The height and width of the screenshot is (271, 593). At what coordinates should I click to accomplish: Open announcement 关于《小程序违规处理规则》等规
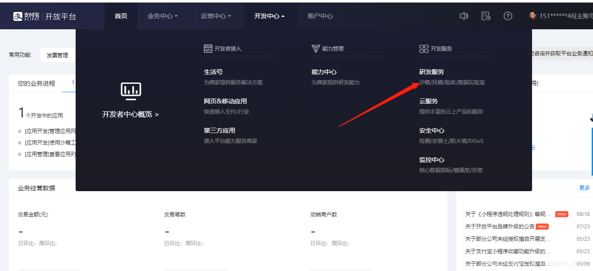[508, 214]
